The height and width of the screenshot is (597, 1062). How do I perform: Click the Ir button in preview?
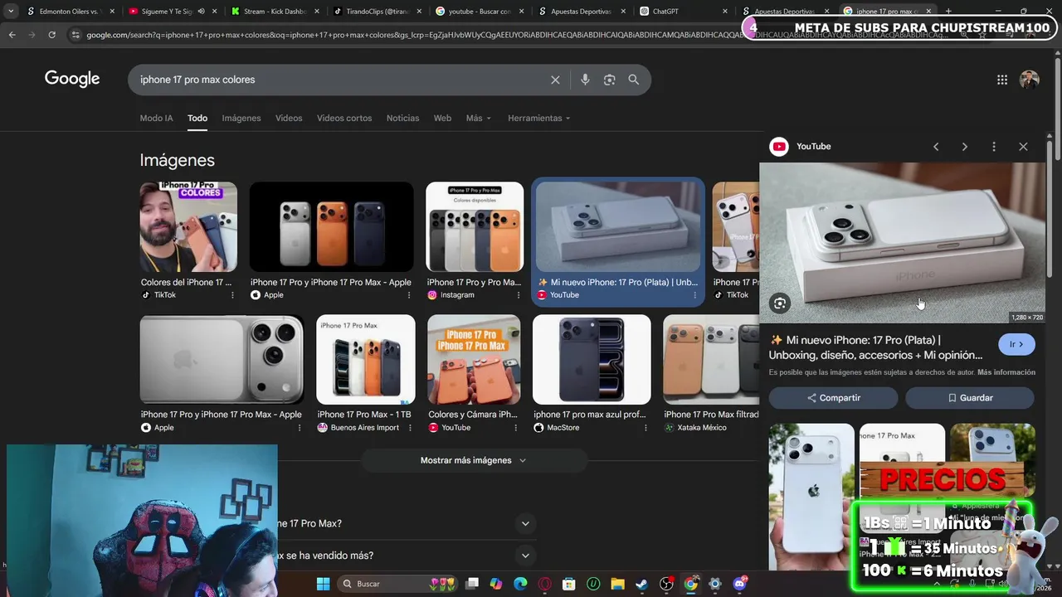[x=1016, y=344]
